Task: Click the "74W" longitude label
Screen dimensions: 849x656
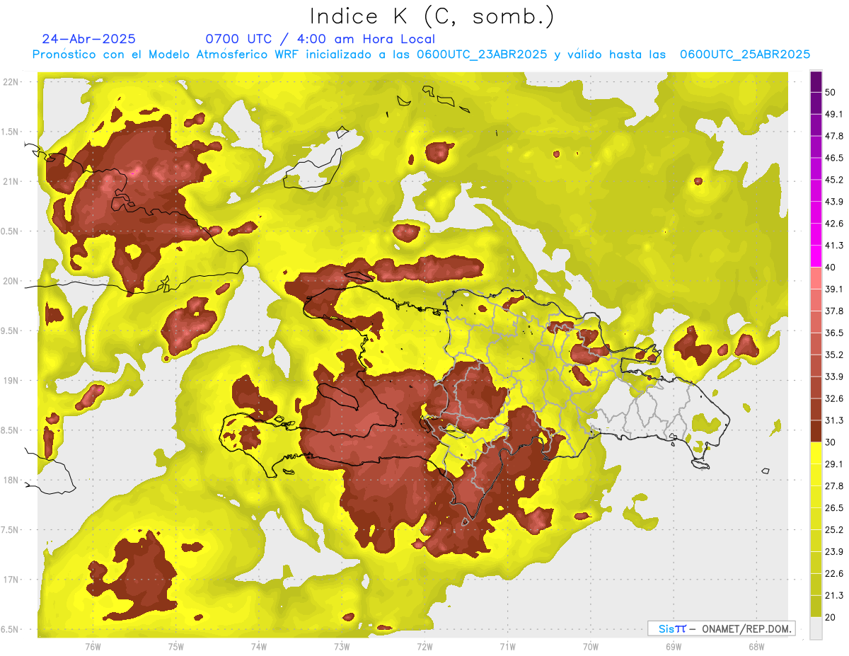Action: tap(259, 647)
